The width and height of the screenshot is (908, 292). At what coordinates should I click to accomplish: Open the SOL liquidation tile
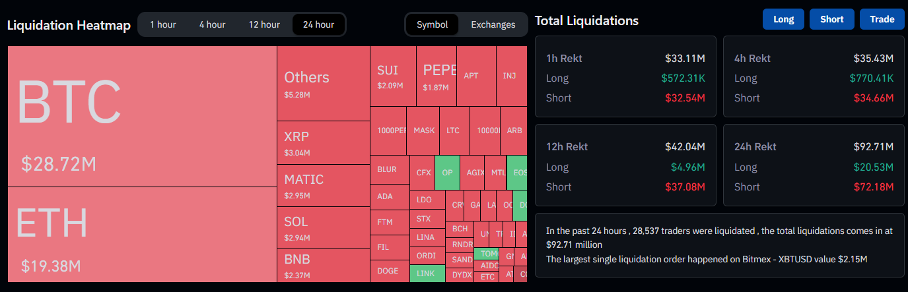click(x=323, y=227)
